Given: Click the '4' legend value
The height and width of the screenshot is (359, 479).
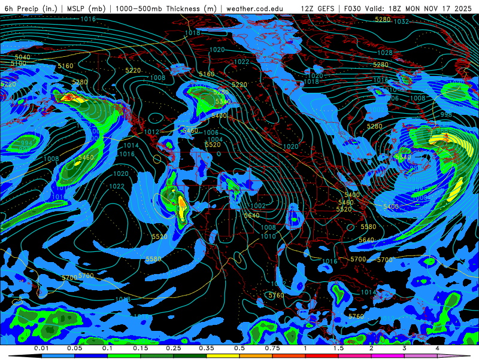Looking at the screenshot, I should tap(438, 348).
